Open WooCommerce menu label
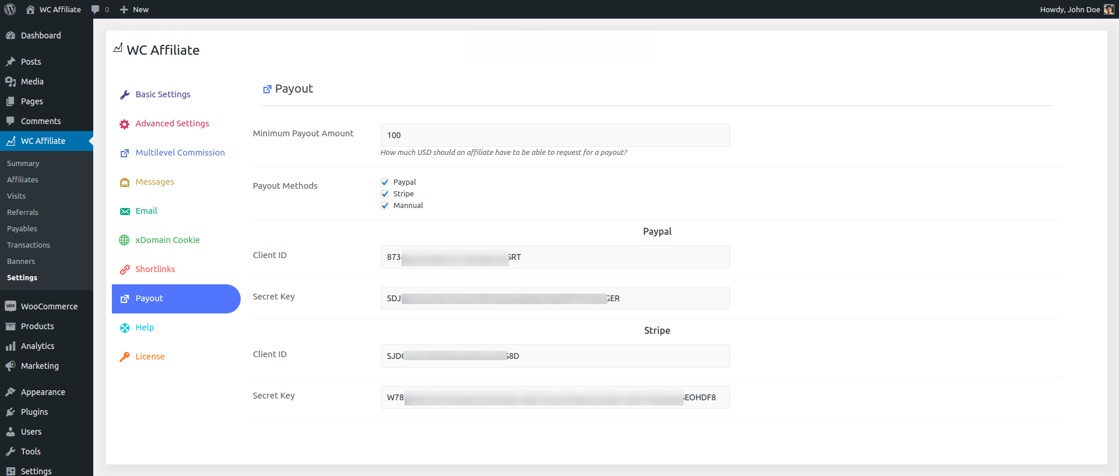The width and height of the screenshot is (1119, 476). (49, 306)
